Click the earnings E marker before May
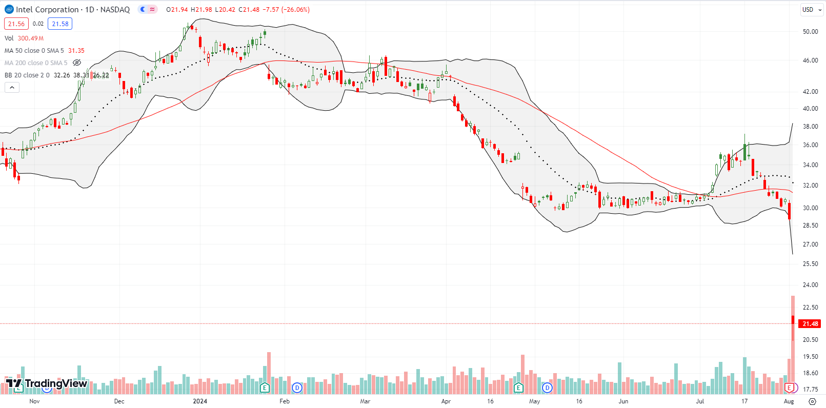 [518, 387]
